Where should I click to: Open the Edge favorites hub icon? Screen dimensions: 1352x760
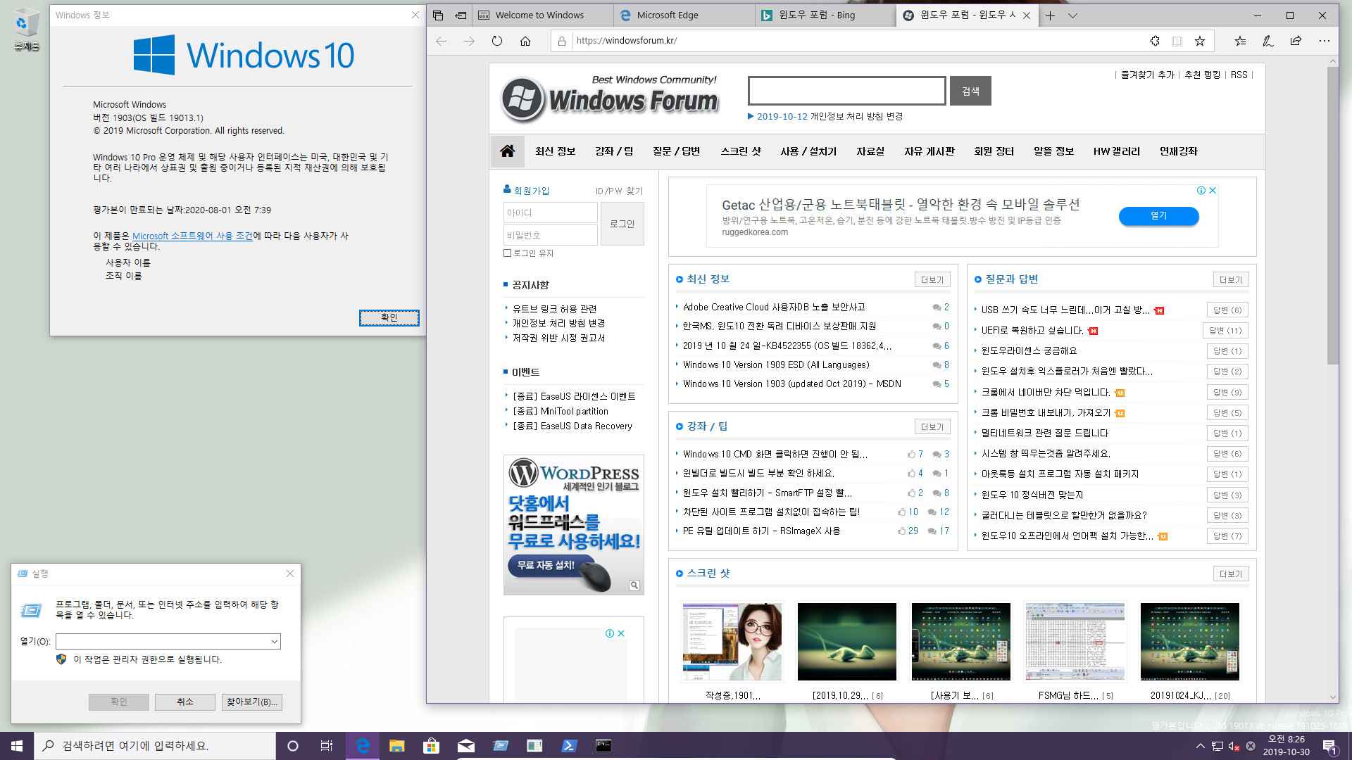coord(1240,41)
